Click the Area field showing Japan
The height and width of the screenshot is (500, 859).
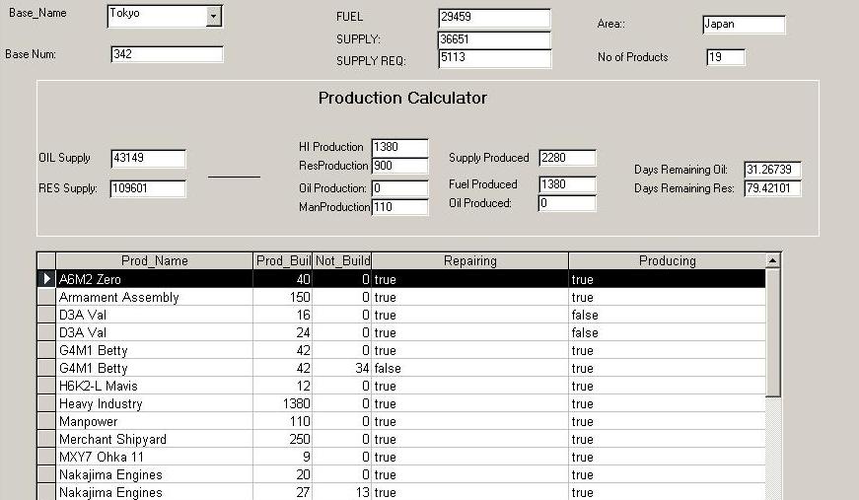point(744,25)
